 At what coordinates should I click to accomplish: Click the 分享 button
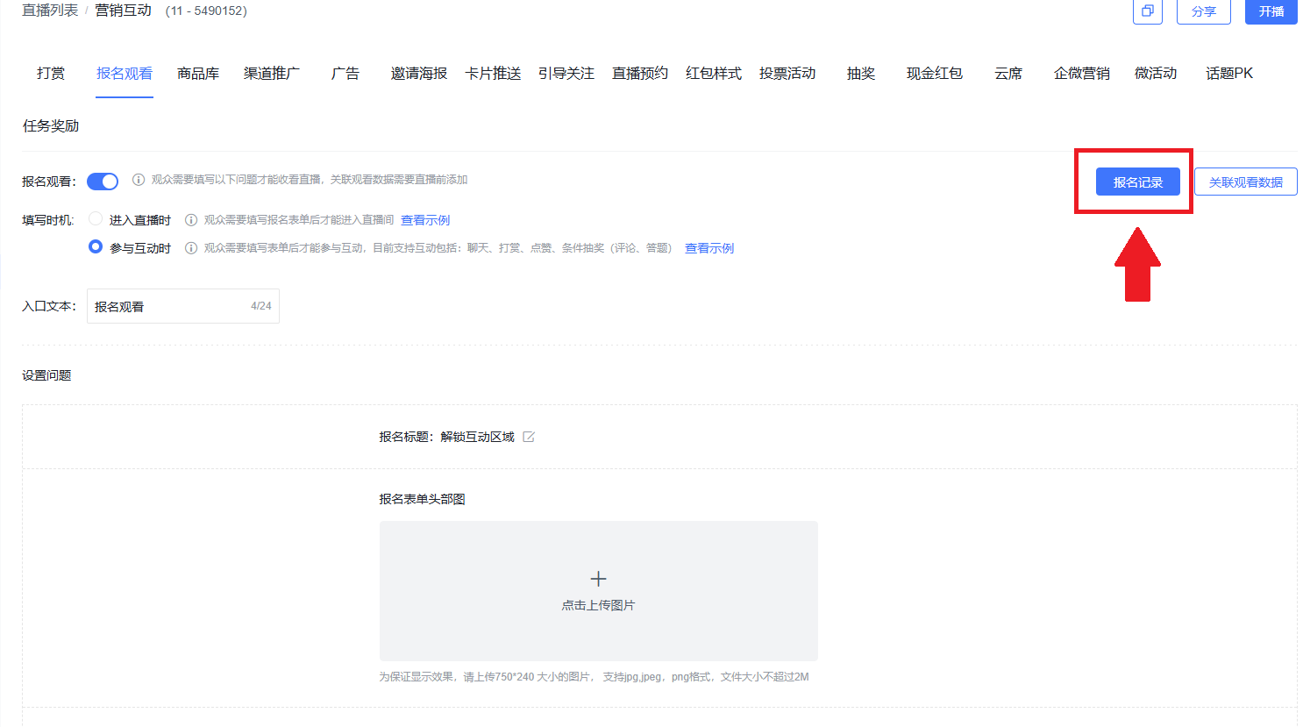[x=1204, y=11]
